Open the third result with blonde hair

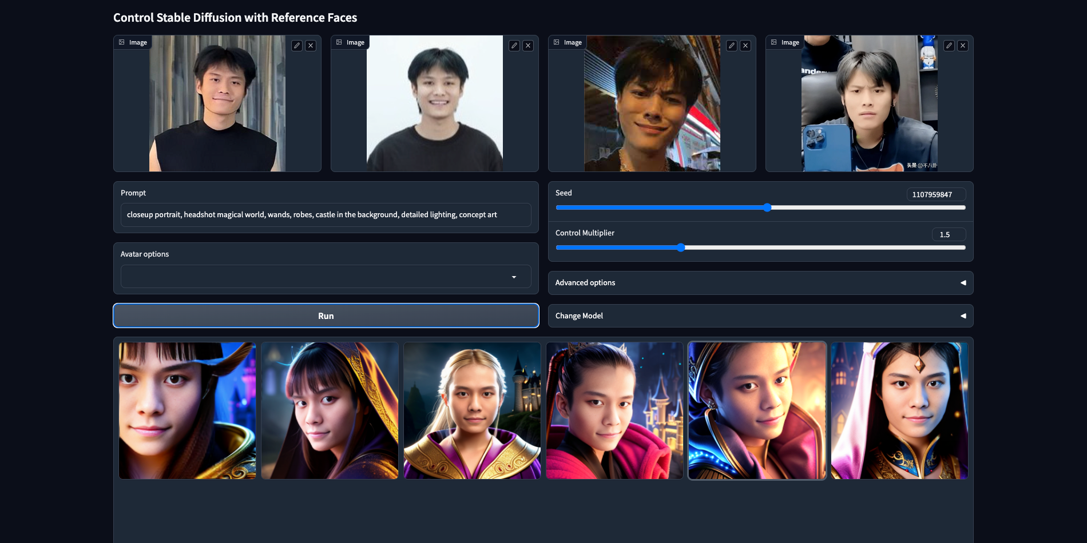[x=472, y=411]
